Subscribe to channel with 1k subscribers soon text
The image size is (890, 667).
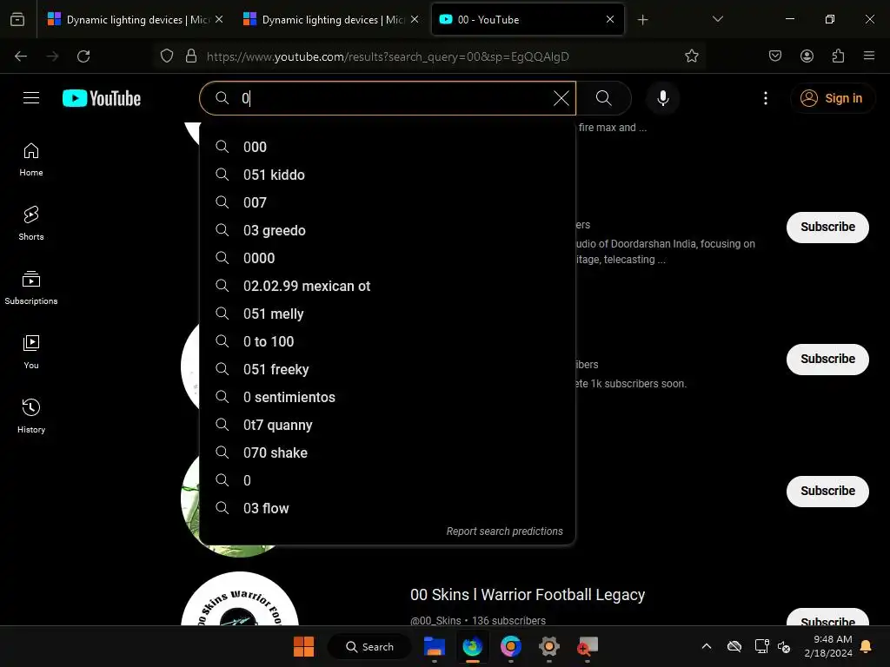(x=827, y=359)
